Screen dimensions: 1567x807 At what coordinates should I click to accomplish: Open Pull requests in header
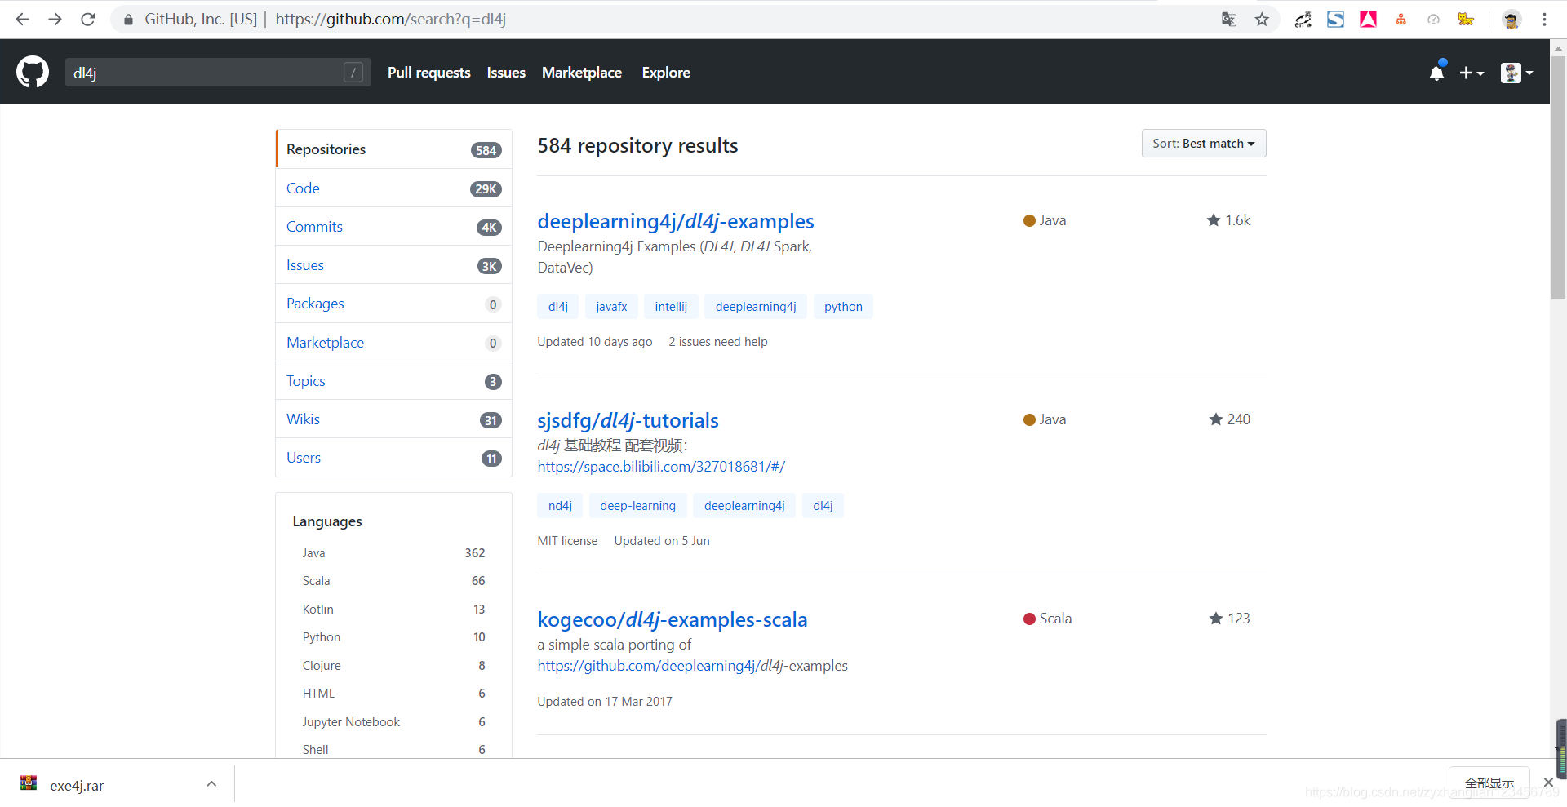429,73
